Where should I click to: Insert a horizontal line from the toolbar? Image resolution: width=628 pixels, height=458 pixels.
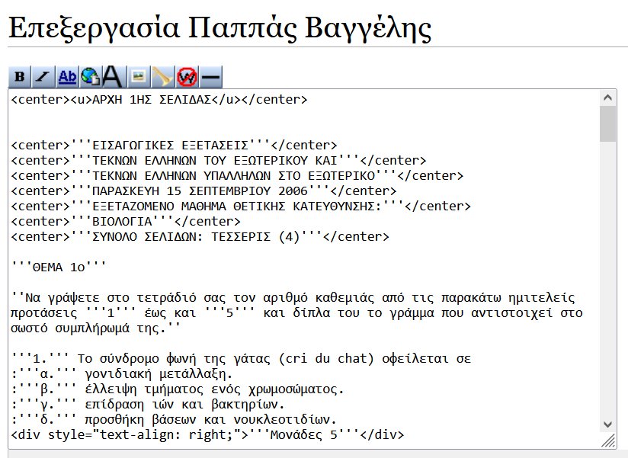pos(210,76)
